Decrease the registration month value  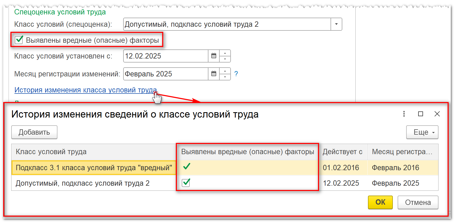coord(225,77)
